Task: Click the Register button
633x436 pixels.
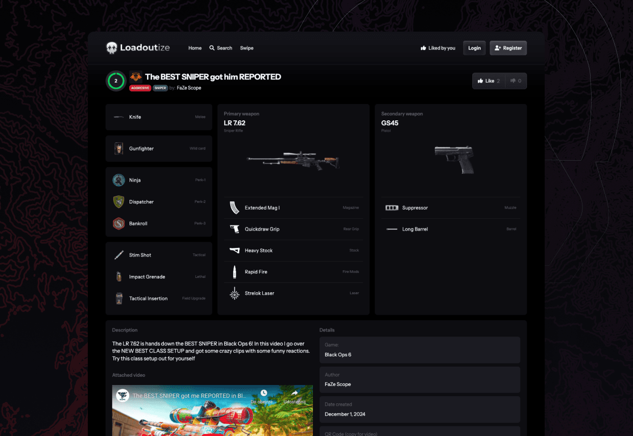Action: click(508, 48)
